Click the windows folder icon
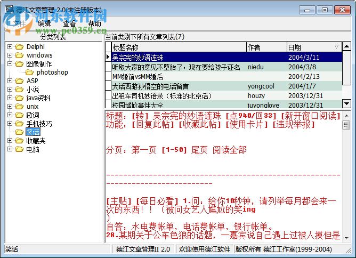This screenshot has height=258, width=356. tap(20, 55)
